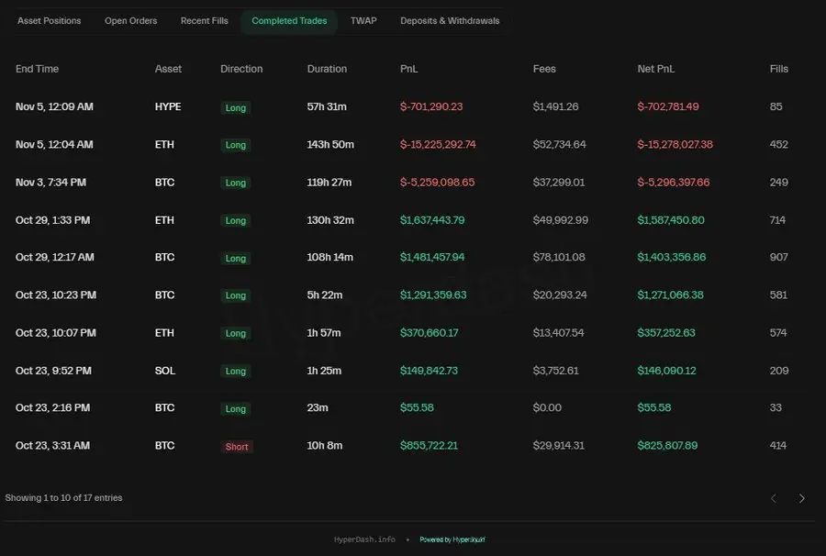Sort by Fills column header
Viewport: 826px width, 556px height.
tap(778, 69)
